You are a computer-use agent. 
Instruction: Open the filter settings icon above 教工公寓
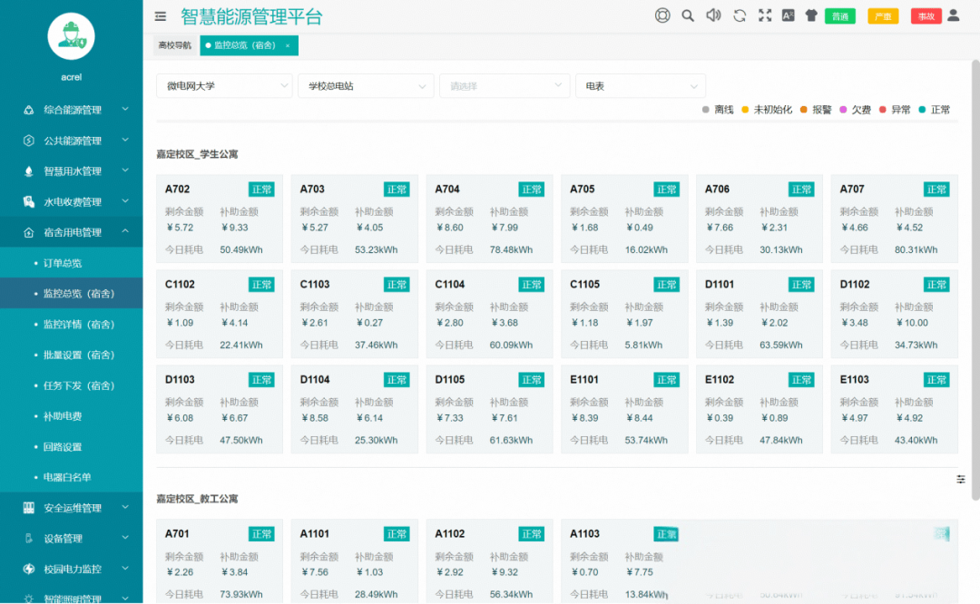[961, 480]
